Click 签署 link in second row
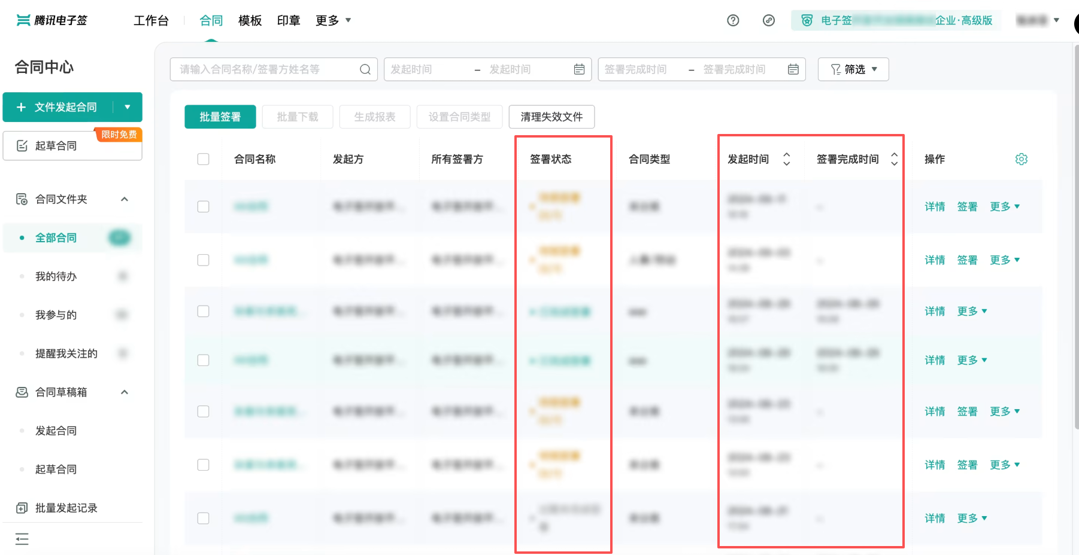This screenshot has width=1079, height=555. click(967, 260)
